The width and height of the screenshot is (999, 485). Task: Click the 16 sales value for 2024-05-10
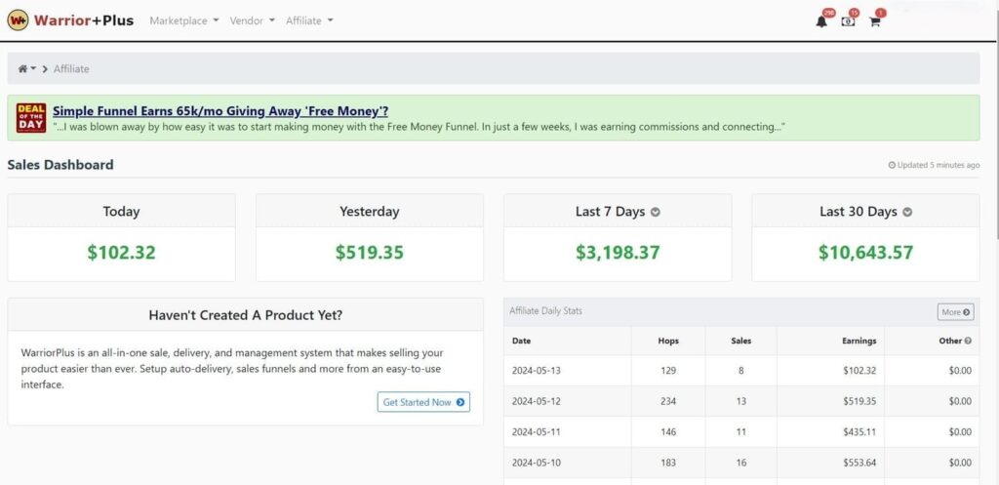(x=741, y=463)
